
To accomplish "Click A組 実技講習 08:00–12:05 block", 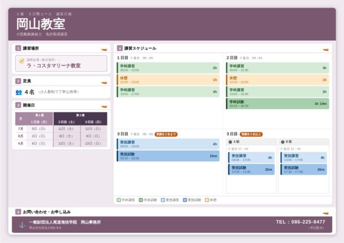I will (252, 158).
